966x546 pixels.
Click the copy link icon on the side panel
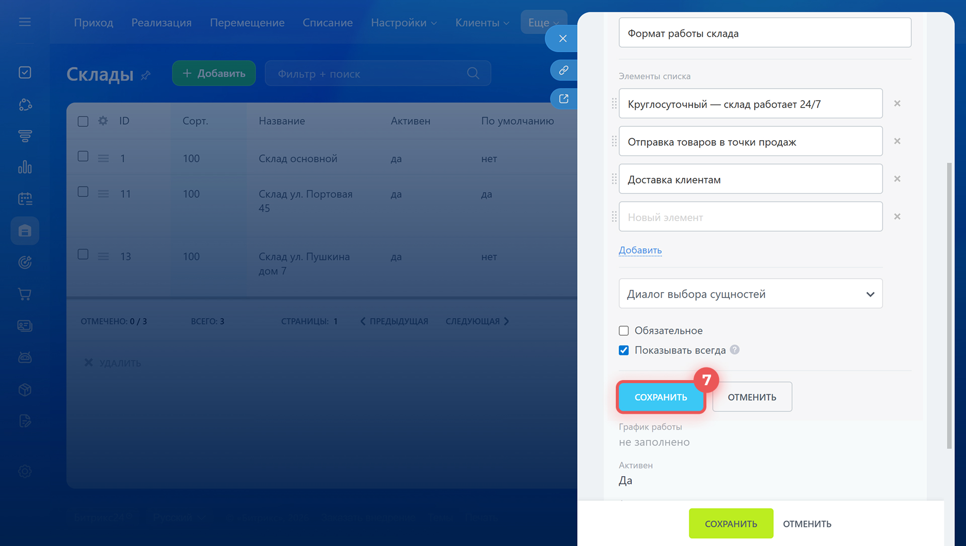[563, 70]
